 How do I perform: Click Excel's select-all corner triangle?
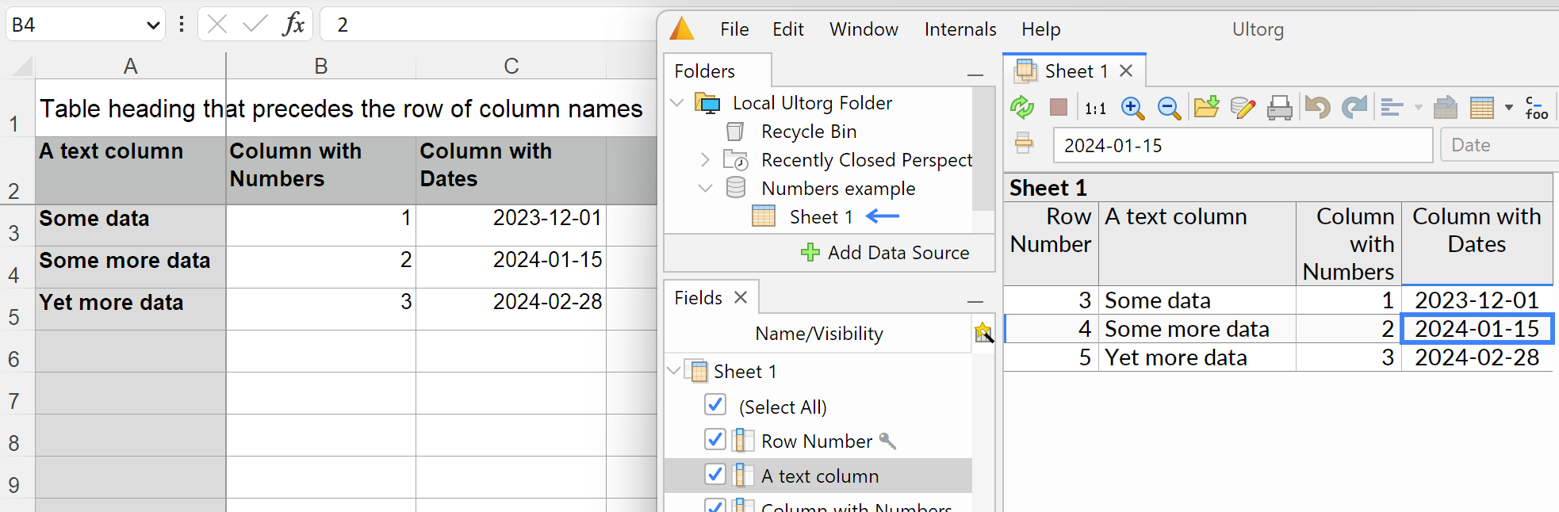point(23,66)
